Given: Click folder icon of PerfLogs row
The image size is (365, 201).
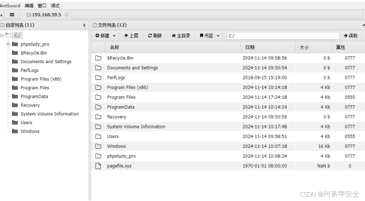Looking at the screenshot, I should (x=98, y=77).
